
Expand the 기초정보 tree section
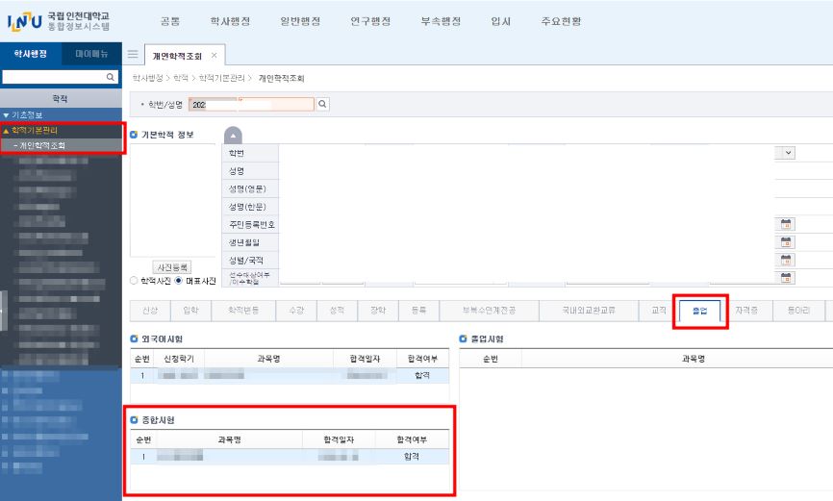tap(27, 115)
